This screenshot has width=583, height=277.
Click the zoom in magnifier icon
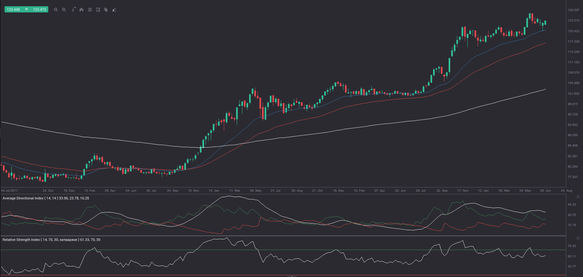pos(64,10)
